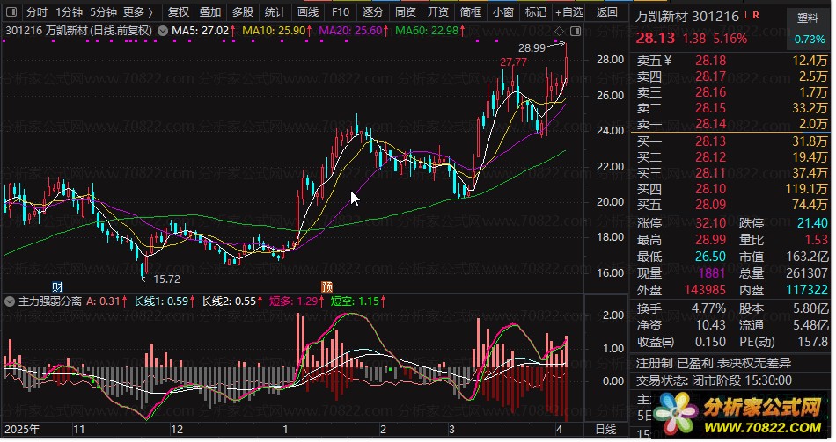Click 外盘 value 143985
The height and width of the screenshot is (442, 836).
[705, 290]
